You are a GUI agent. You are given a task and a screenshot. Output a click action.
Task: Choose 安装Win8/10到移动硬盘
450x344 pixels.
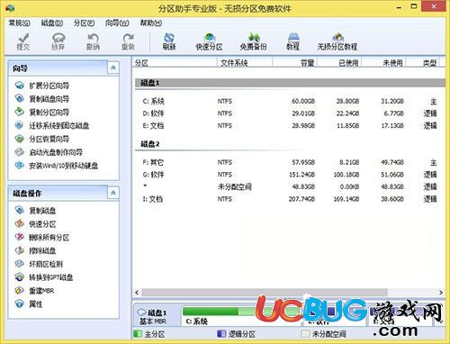click(57, 166)
